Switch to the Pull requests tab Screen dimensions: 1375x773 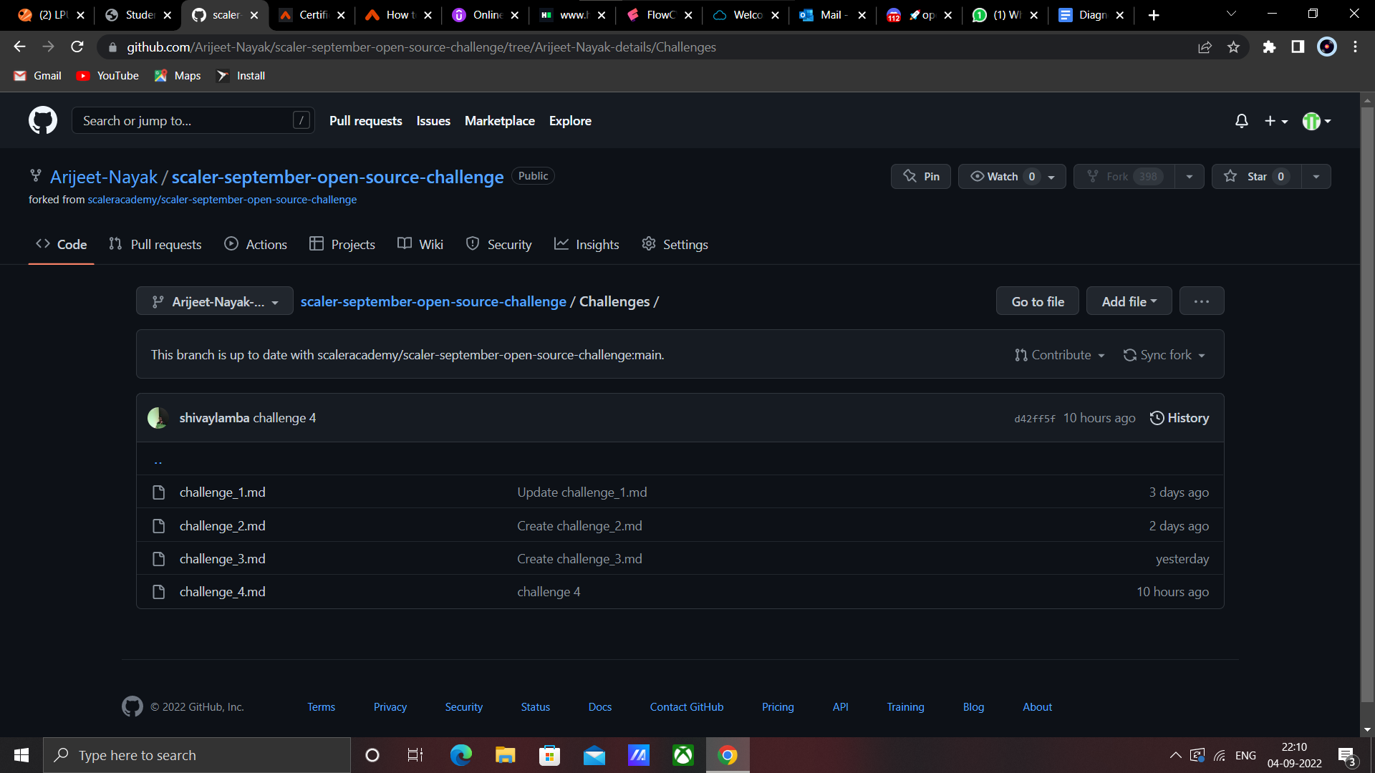click(x=155, y=243)
